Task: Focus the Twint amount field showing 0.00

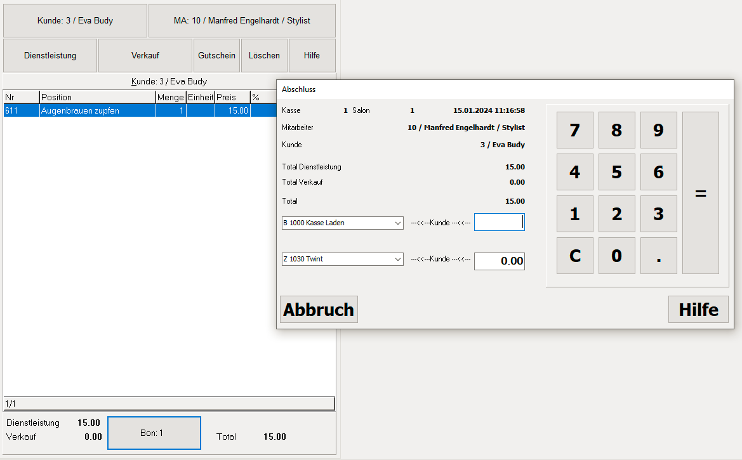Action: [x=500, y=261]
